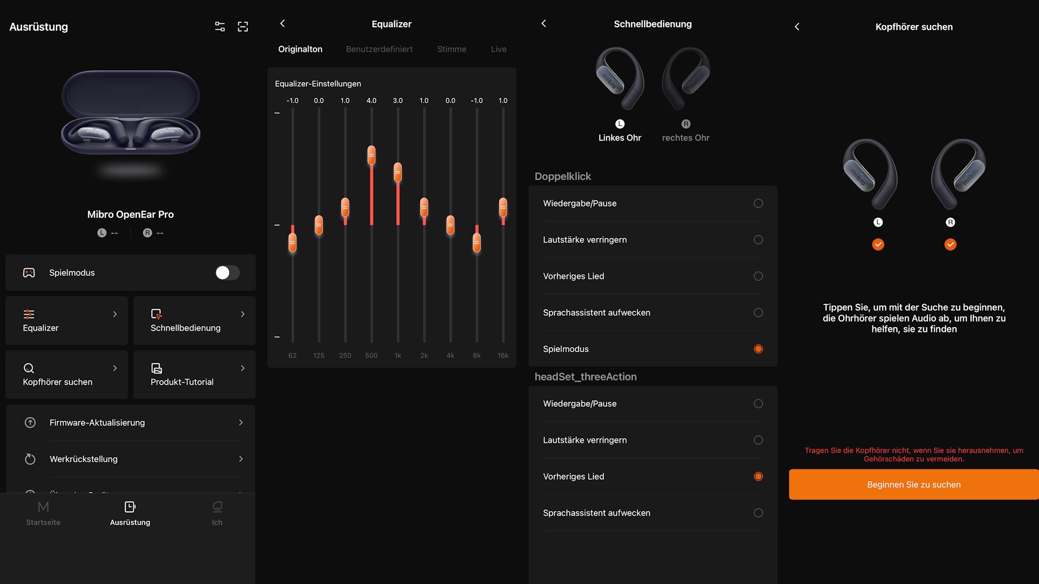Screen dimensions: 1039x584
Task: Open Produkt-Tutorial via its icon
Action: (x=156, y=368)
